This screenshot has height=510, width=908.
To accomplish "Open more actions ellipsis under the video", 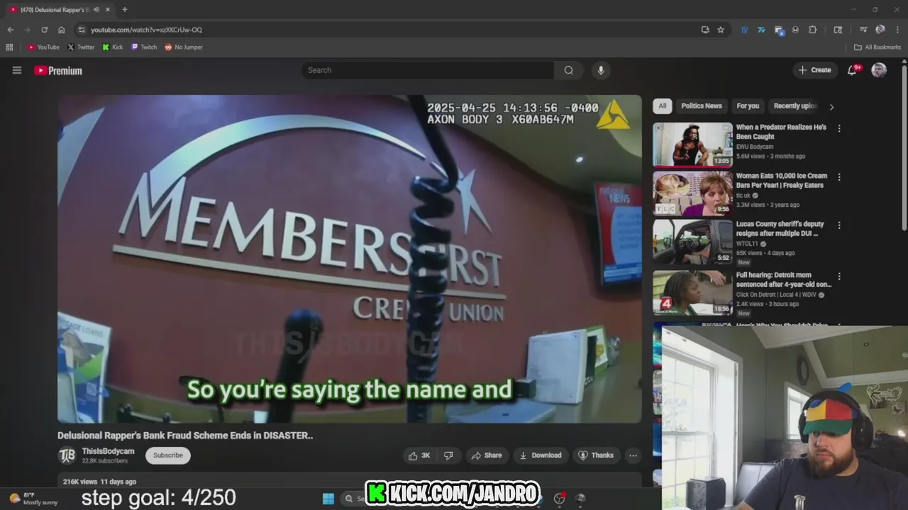I will (633, 455).
